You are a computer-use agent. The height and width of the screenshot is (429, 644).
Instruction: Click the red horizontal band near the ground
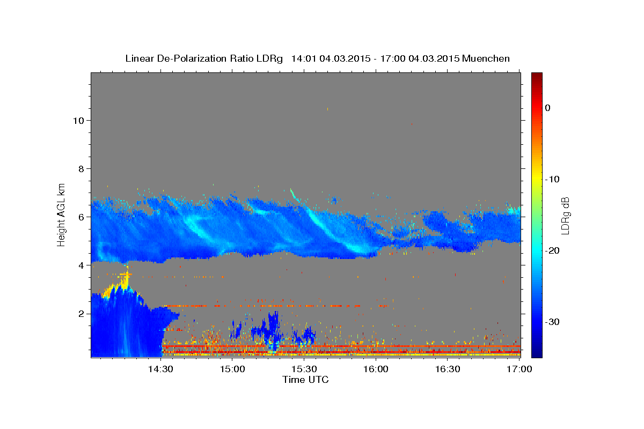[x=341, y=347]
